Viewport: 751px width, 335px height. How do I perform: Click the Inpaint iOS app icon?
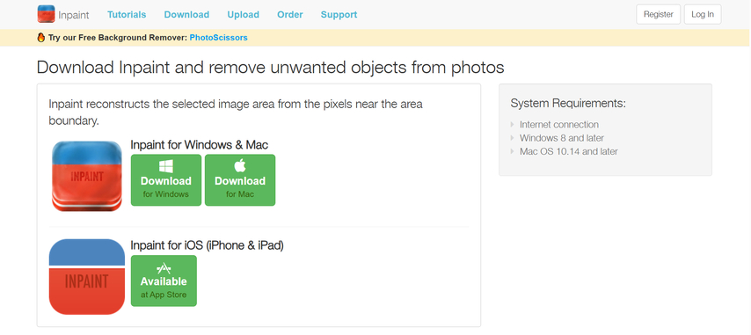pos(87,277)
